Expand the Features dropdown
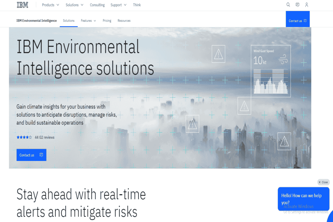The image size is (333, 222). [88, 21]
